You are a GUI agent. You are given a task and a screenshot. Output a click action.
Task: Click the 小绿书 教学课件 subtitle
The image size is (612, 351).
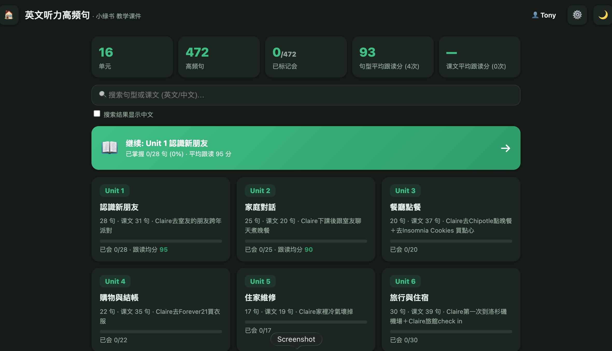point(118,16)
